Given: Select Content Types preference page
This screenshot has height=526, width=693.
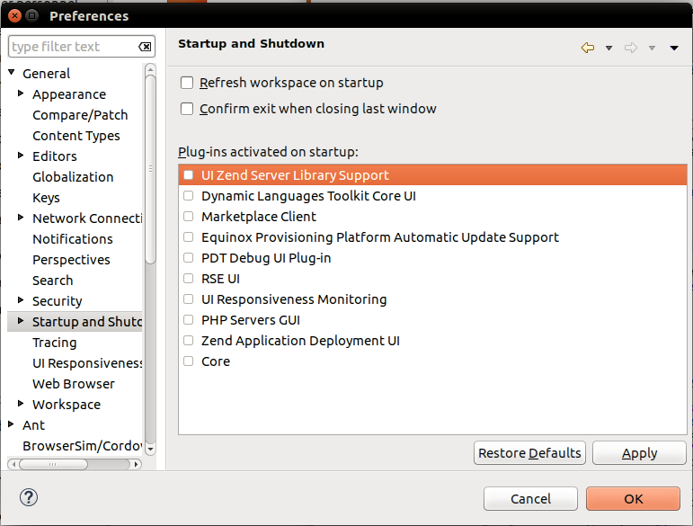Looking at the screenshot, I should (76, 136).
